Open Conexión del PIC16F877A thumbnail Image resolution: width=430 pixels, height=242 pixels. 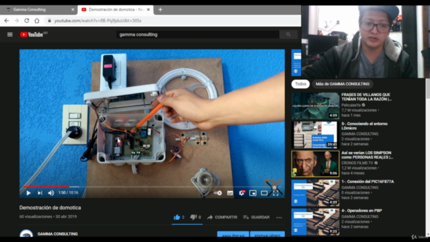click(x=315, y=193)
